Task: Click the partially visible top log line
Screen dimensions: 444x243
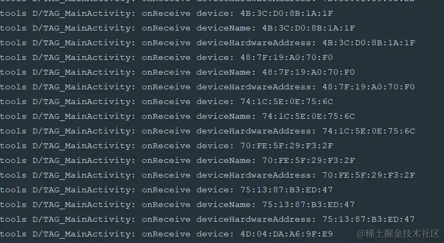Action: point(208,1)
